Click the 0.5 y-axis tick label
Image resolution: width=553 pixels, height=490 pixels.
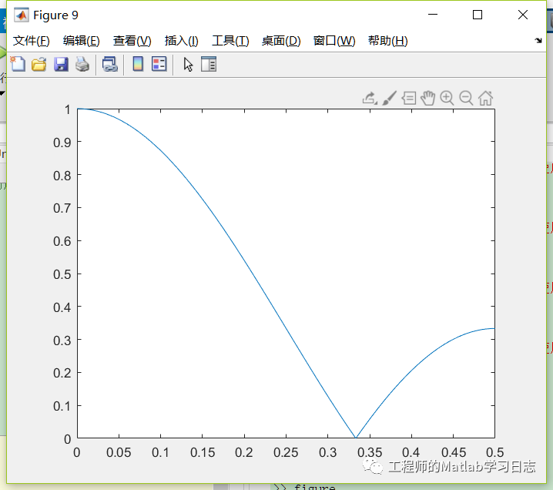pyautogui.click(x=62, y=274)
